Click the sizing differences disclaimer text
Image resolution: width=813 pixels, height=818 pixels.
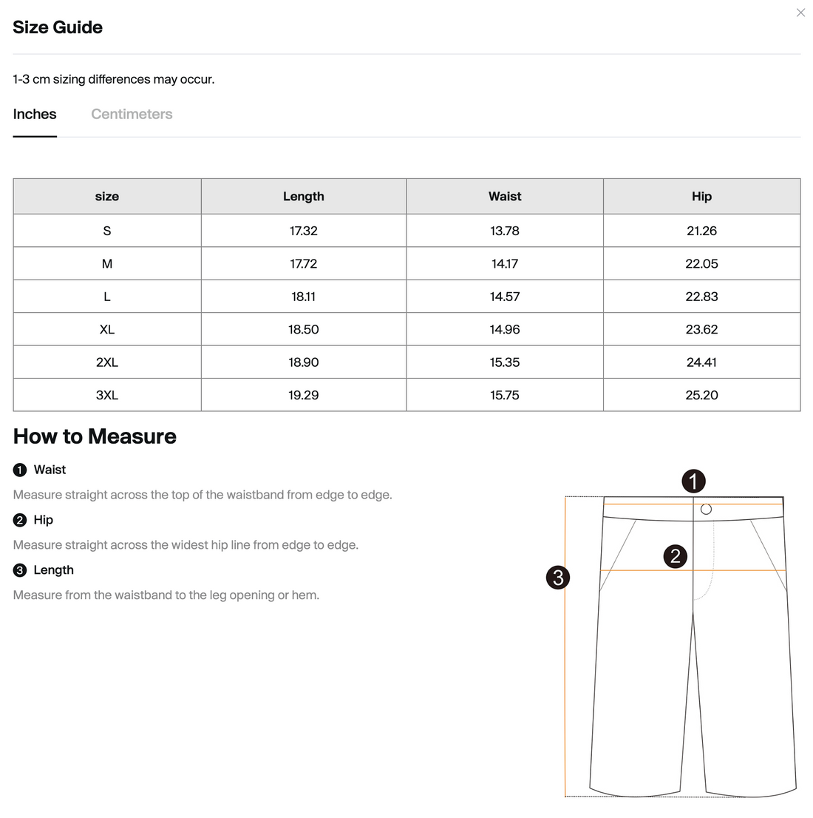(x=113, y=79)
